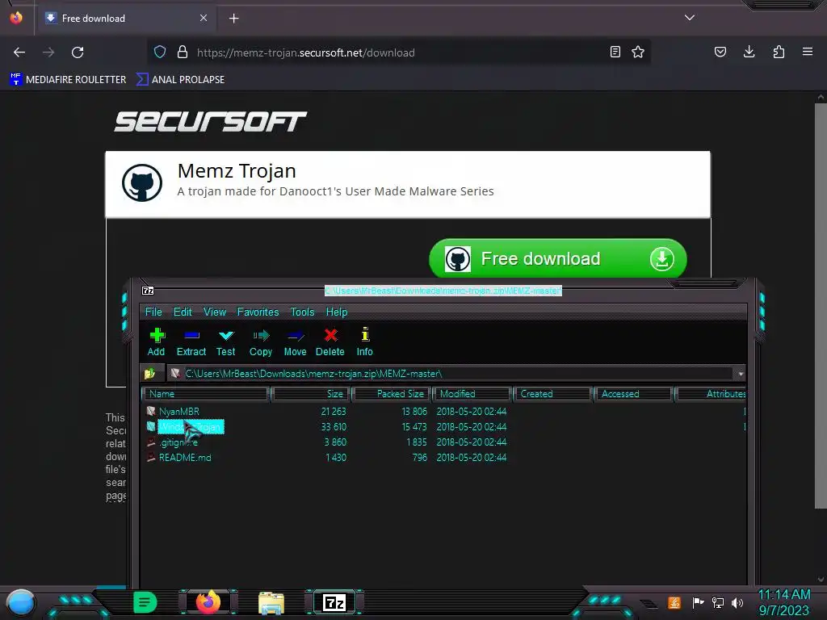
Task: Click the Extract toolbar icon
Action: [191, 342]
